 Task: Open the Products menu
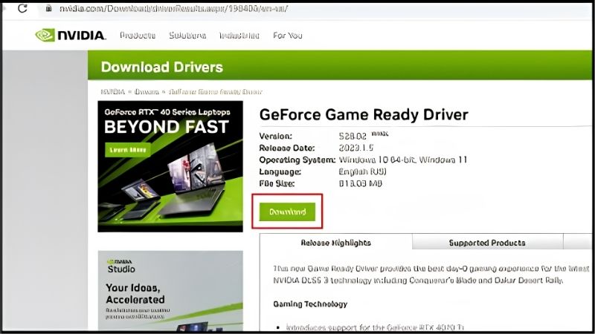click(138, 35)
